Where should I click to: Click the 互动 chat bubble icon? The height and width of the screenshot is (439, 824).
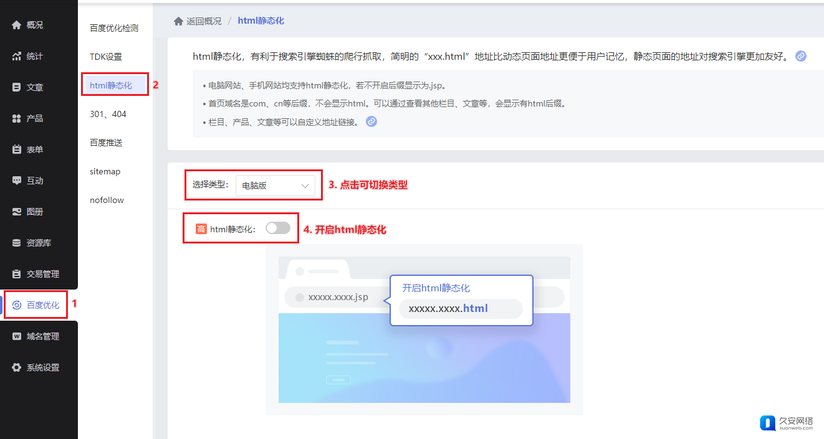tap(17, 181)
